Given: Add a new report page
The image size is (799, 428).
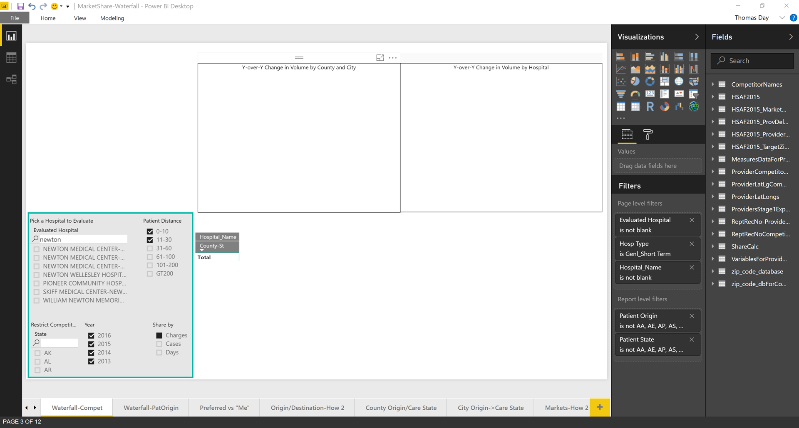Looking at the screenshot, I should (x=600, y=407).
